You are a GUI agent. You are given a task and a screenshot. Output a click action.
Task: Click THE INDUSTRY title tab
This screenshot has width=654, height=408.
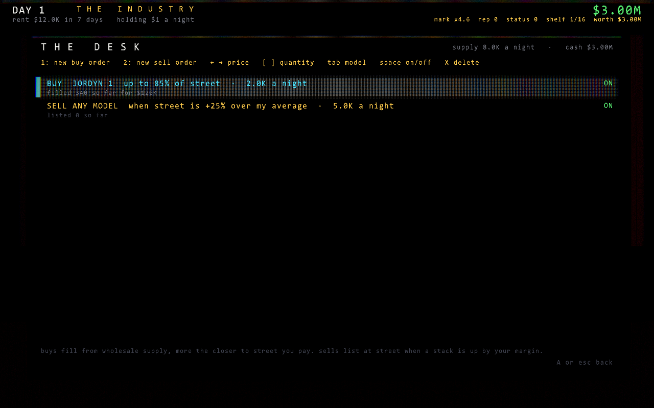[136, 9]
